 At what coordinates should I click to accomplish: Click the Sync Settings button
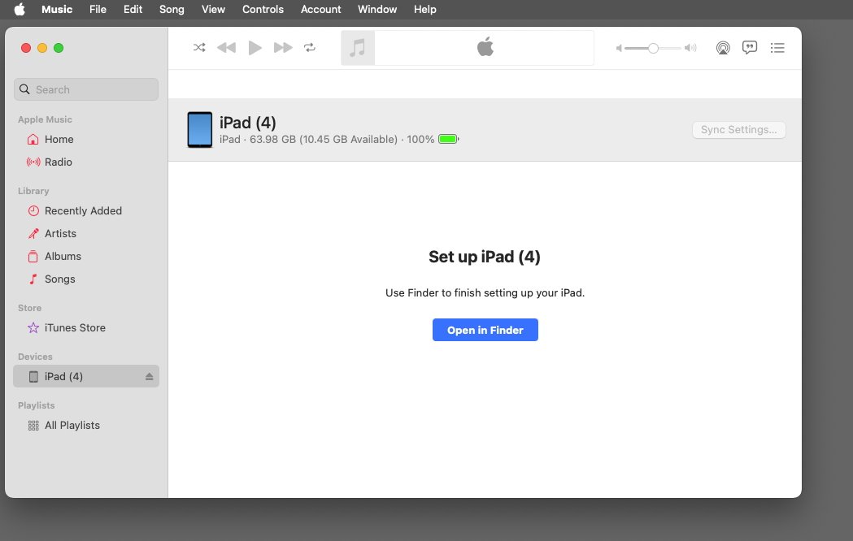(x=738, y=130)
